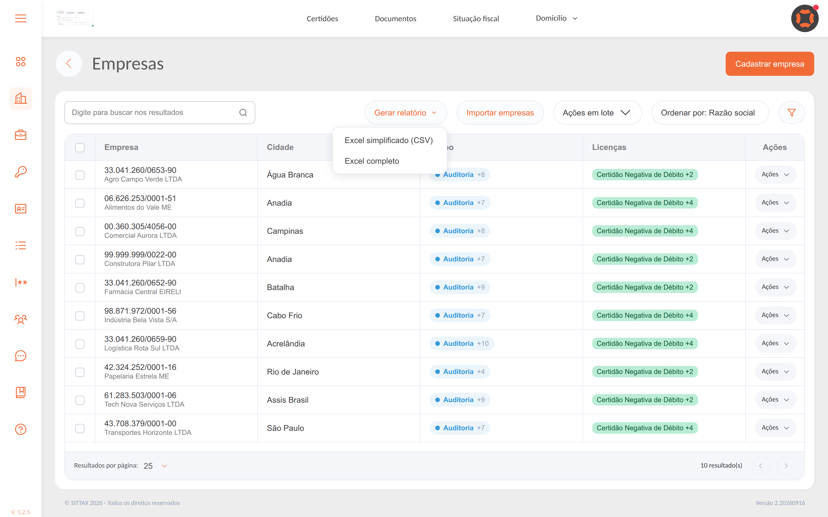This screenshot has height=517, width=828.
Task: Expand the Domicílio menu in header
Action: point(556,18)
